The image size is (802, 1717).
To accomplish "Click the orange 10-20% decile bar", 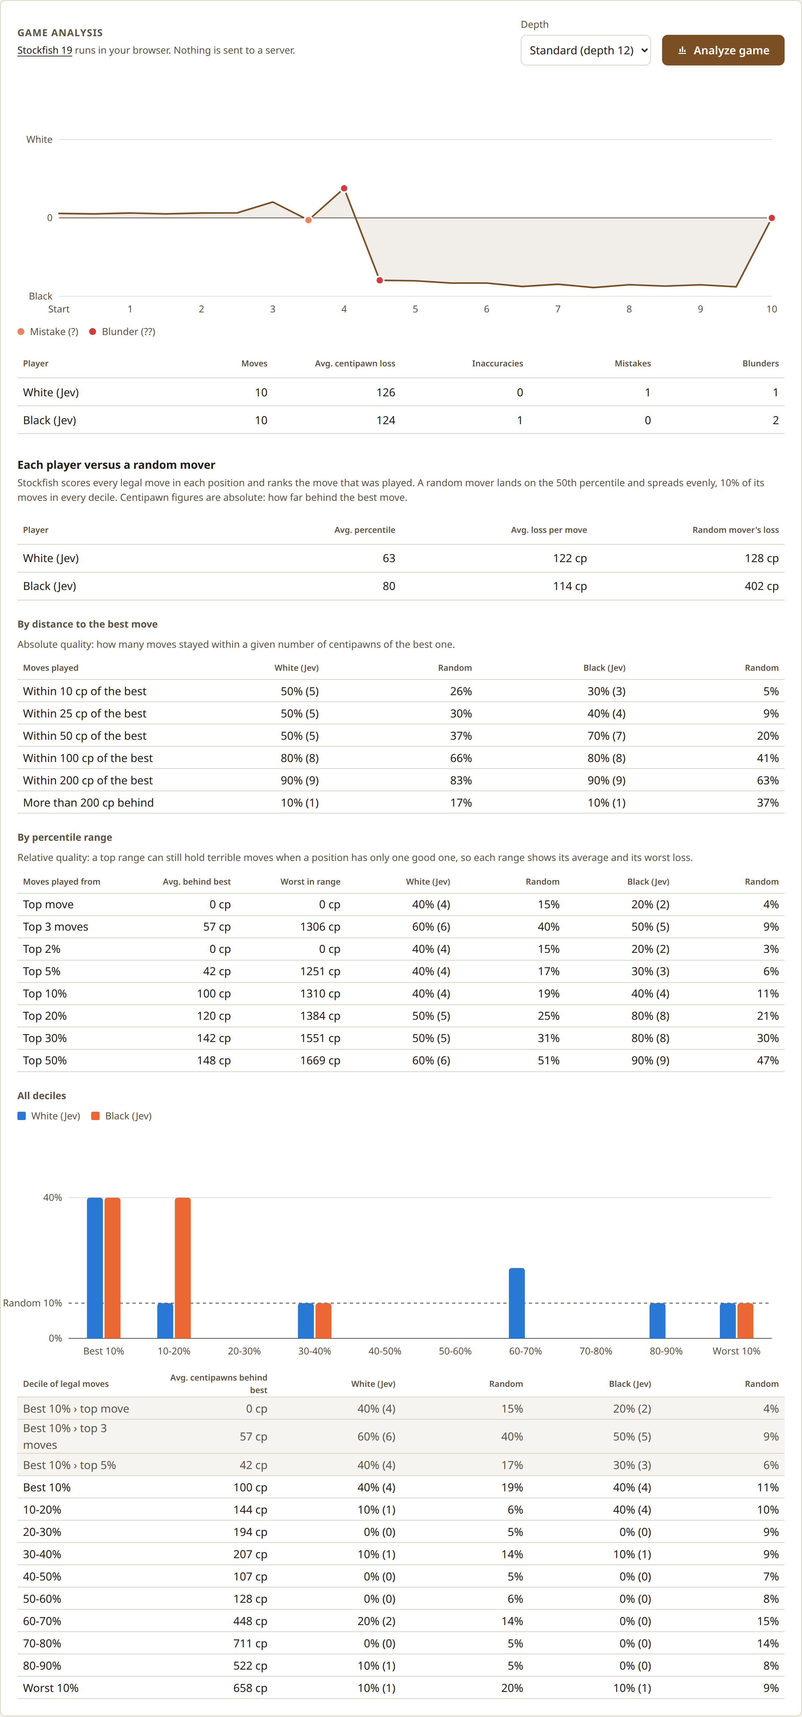I will [182, 1267].
